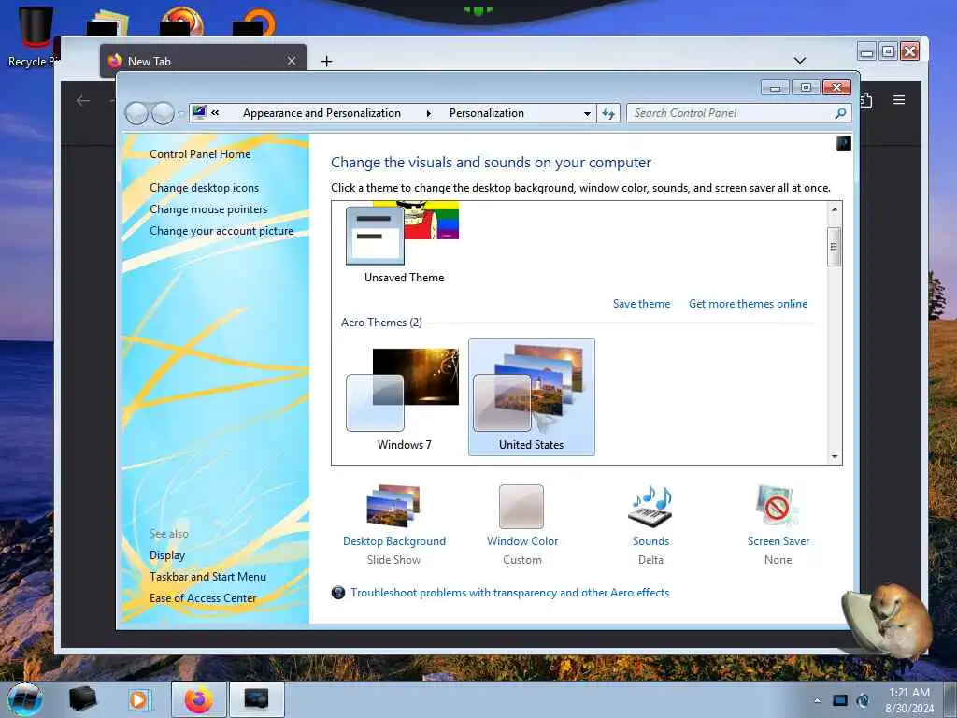Screen dimensions: 957x718
Task: Click the Personalization breadcrumb
Action: click(x=486, y=113)
